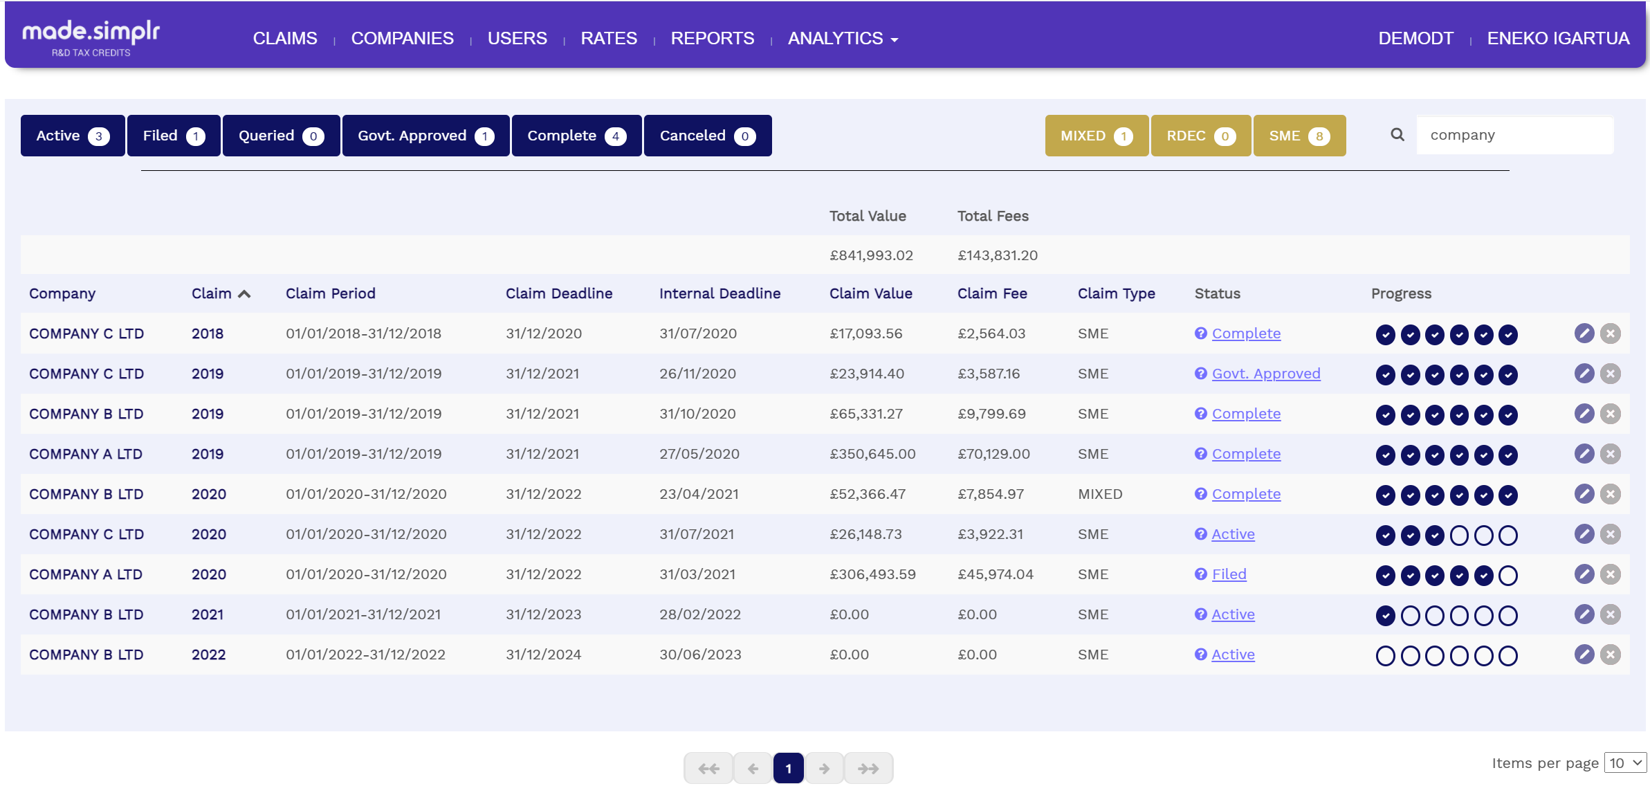Click the first progress circle on COMPANY B LTD 2021
This screenshot has height=795, width=1650.
tap(1385, 614)
